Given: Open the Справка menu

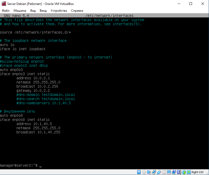Looking at the screenshot, I should point(77,11).
